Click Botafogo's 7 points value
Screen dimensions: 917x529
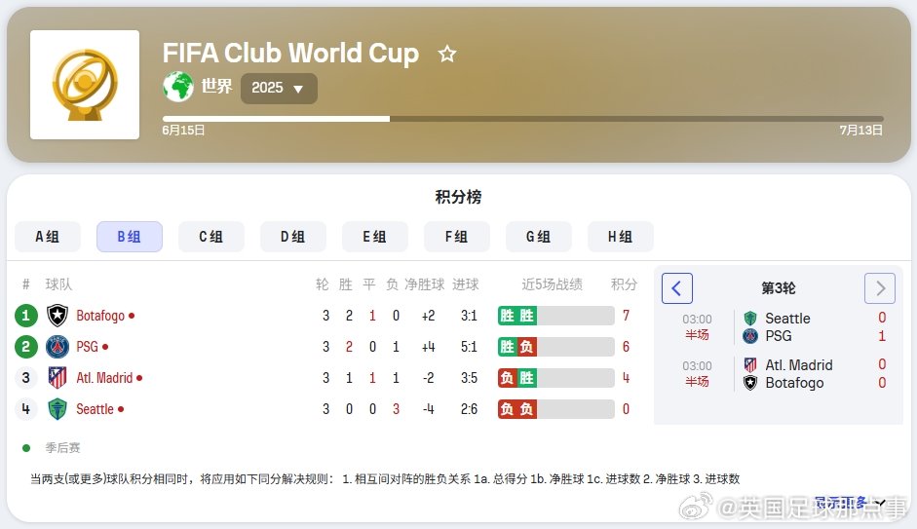tap(626, 316)
